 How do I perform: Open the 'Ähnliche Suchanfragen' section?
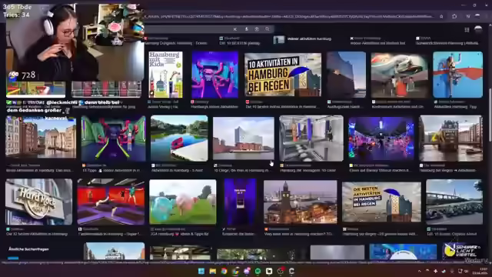pyautogui.click(x=28, y=249)
